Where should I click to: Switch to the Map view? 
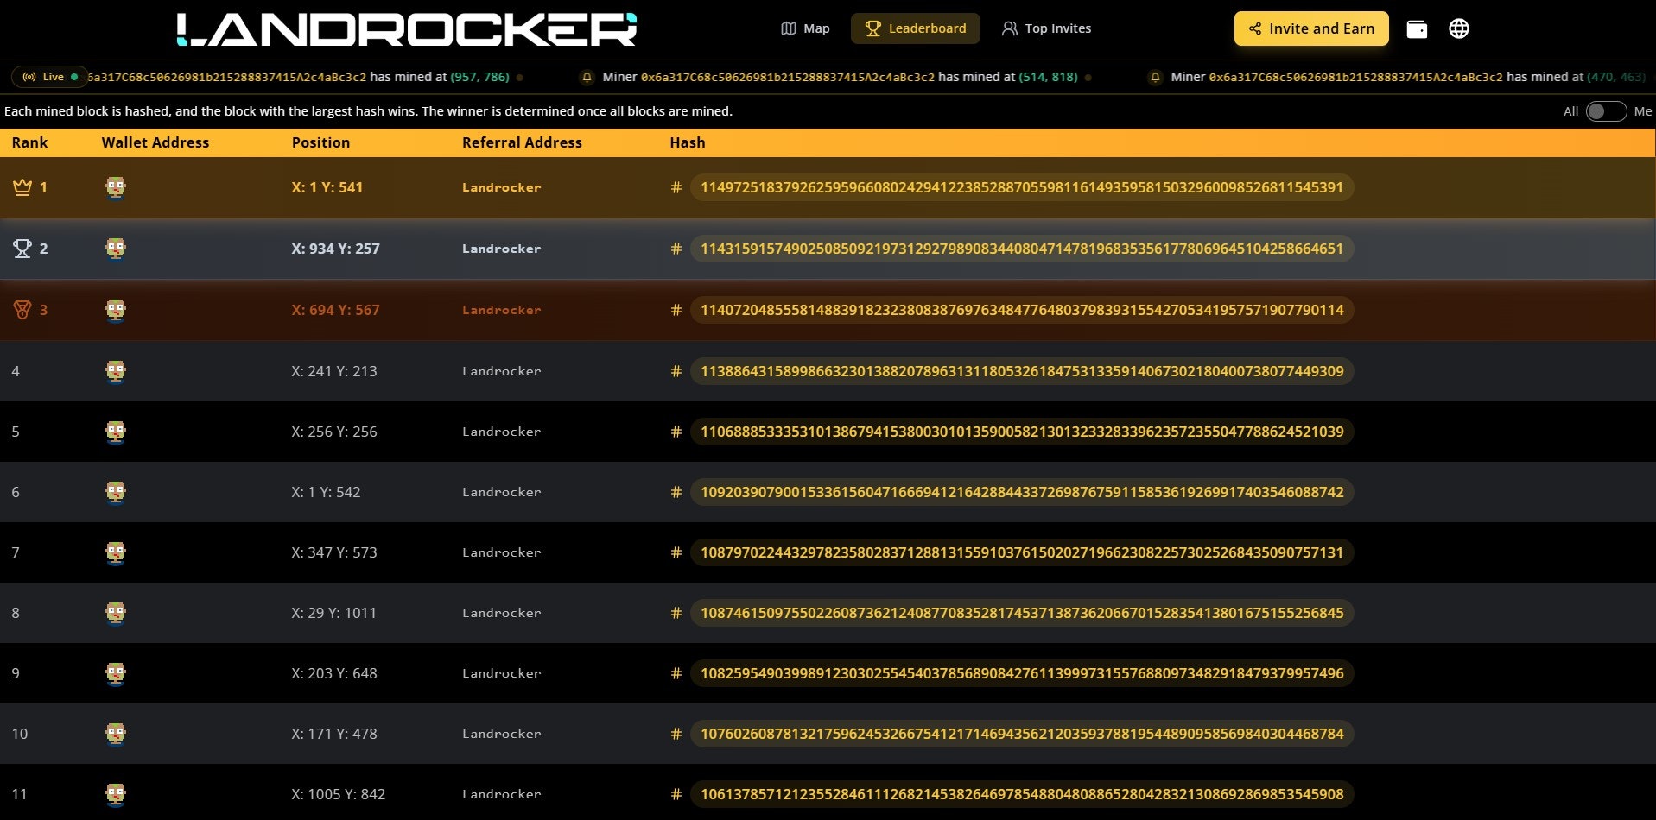point(805,28)
